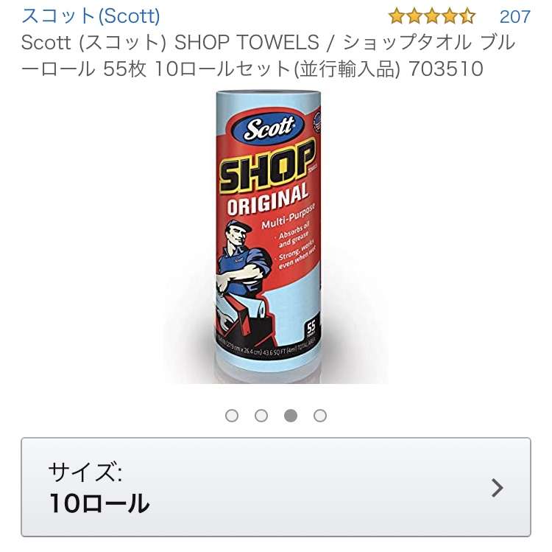Select the first image pagination dot
This screenshot has height=552, width=552.
click(232, 416)
